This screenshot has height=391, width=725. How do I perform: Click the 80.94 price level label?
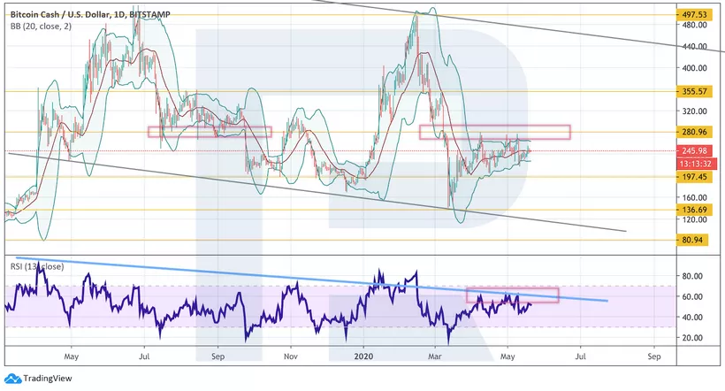[x=692, y=240]
